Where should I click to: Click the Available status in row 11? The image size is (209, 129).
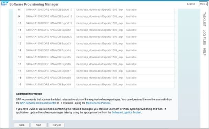[x=131, y=30]
